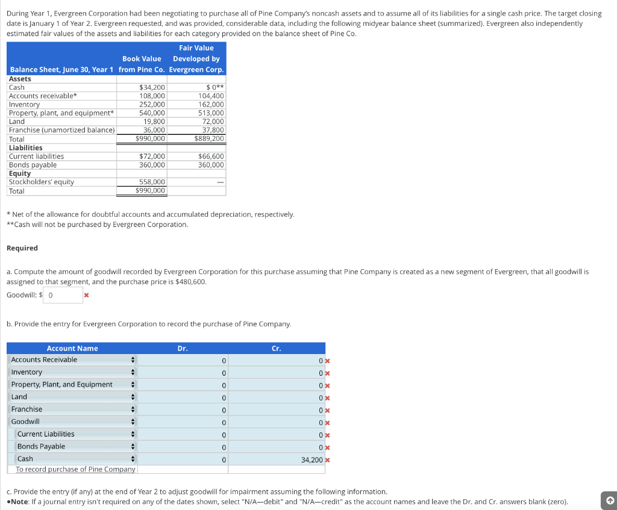The width and height of the screenshot is (617, 510).
Task: Open the Bonds Payable account dropdown
Action: 75,447
